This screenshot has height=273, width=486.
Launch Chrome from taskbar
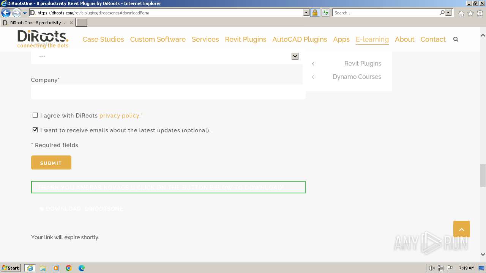(x=69, y=268)
